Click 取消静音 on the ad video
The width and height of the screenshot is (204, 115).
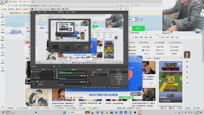pos(136,94)
